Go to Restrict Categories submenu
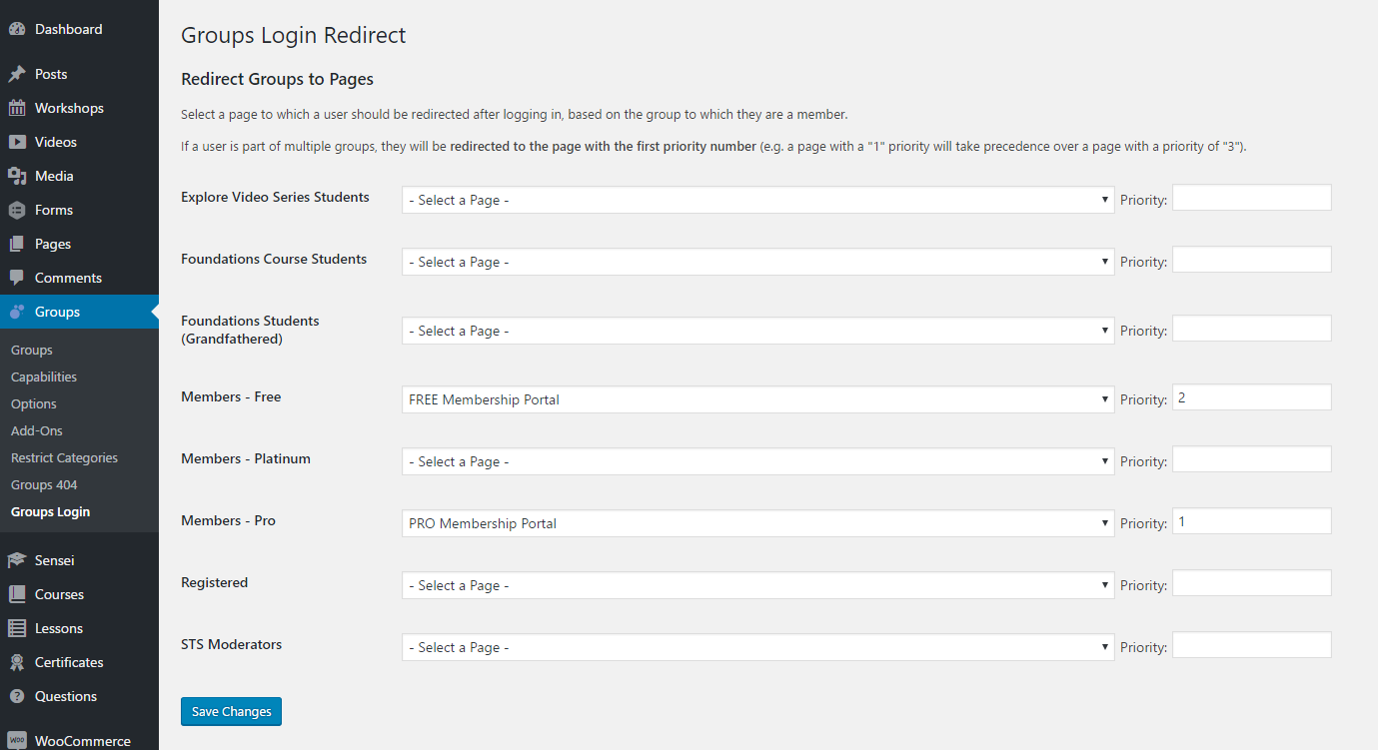Screen dimensions: 1378x750 [64, 458]
